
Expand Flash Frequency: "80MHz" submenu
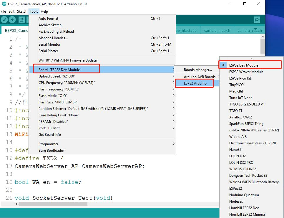point(102,89)
